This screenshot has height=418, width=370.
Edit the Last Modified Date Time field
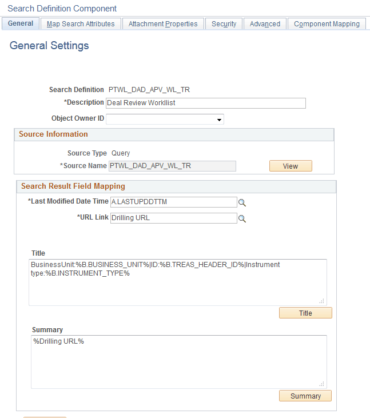pyautogui.click(x=174, y=202)
